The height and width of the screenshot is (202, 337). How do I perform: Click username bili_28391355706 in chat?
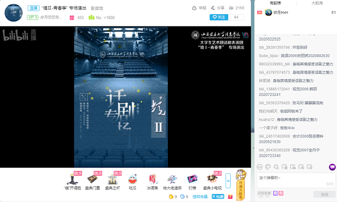(x=274, y=47)
